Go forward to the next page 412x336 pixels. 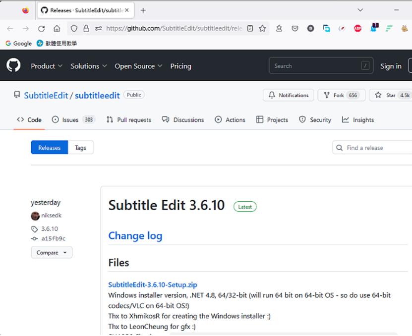click(x=26, y=28)
